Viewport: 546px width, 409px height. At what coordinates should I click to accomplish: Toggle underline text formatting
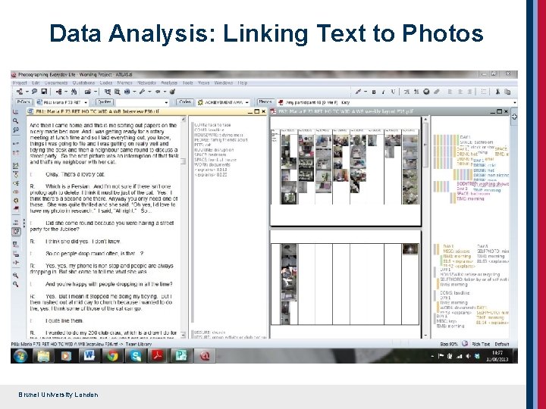[x=393, y=92]
